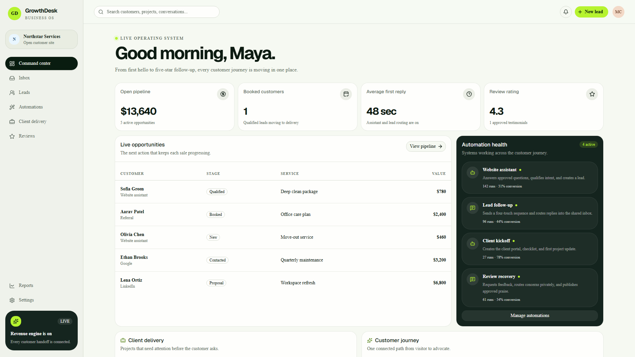Go to Inbox in the sidebar

coord(41,78)
